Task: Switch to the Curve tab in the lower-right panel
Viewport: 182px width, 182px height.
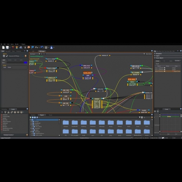Action: (166, 109)
